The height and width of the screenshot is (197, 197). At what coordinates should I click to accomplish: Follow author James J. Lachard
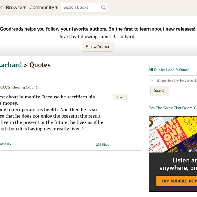coord(97,47)
